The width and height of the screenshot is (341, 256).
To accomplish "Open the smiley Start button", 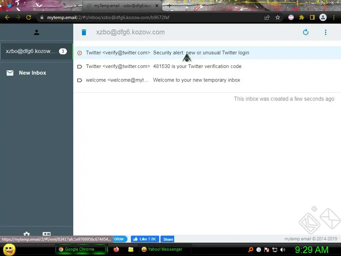I will 9,249.
